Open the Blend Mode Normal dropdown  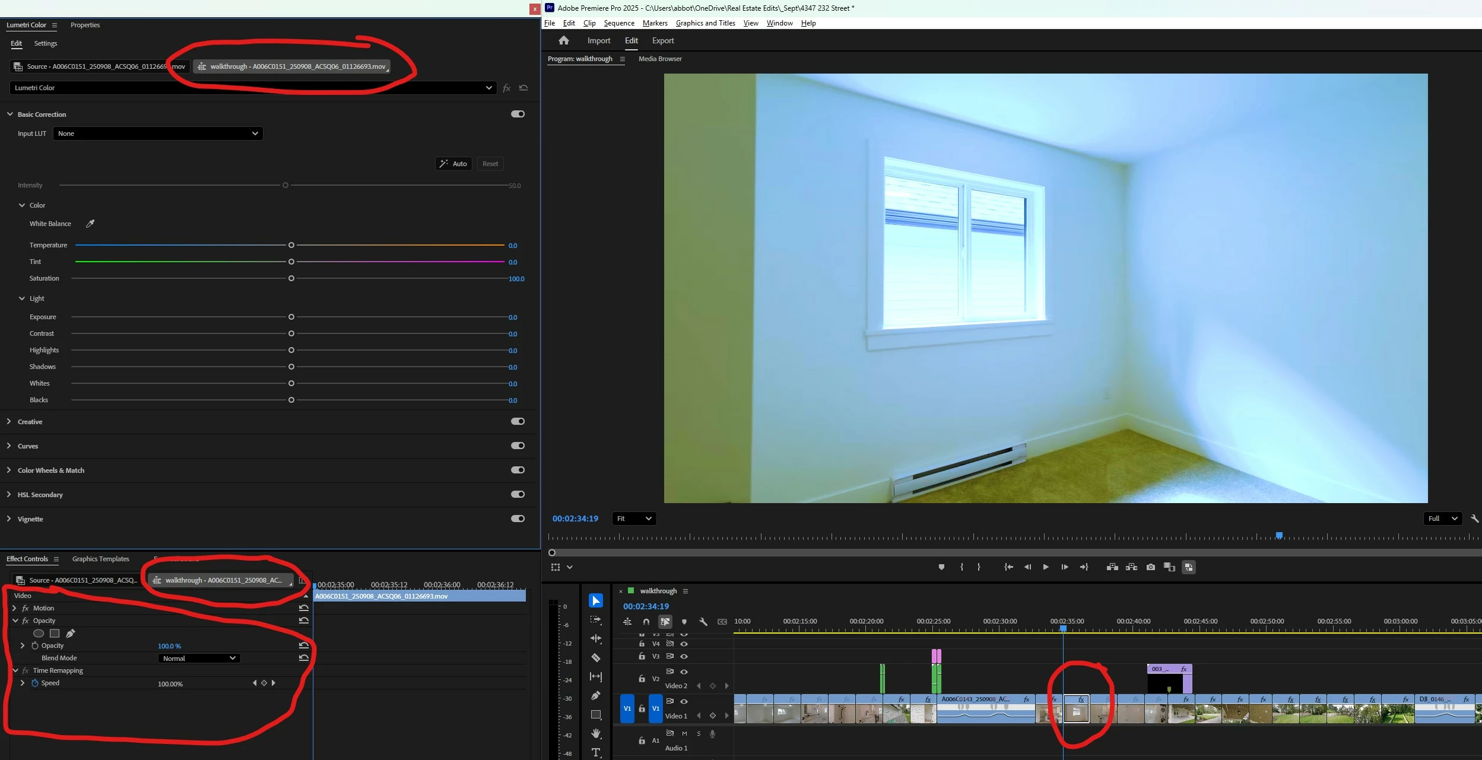click(x=199, y=658)
